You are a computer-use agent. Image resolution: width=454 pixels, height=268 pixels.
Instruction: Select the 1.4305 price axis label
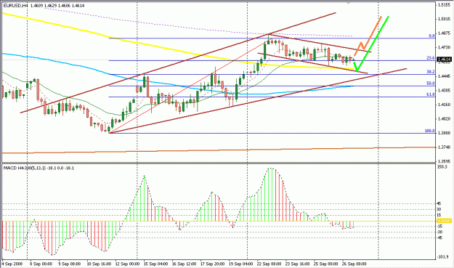point(444,90)
